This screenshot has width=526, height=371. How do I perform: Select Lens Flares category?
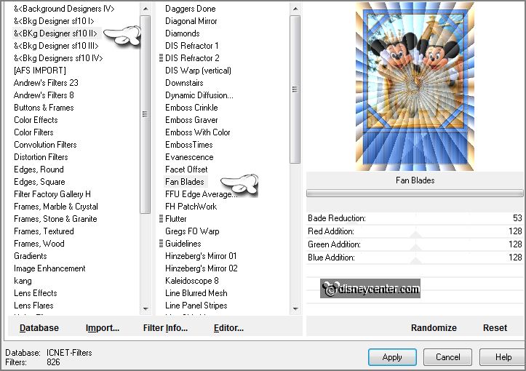coord(33,306)
